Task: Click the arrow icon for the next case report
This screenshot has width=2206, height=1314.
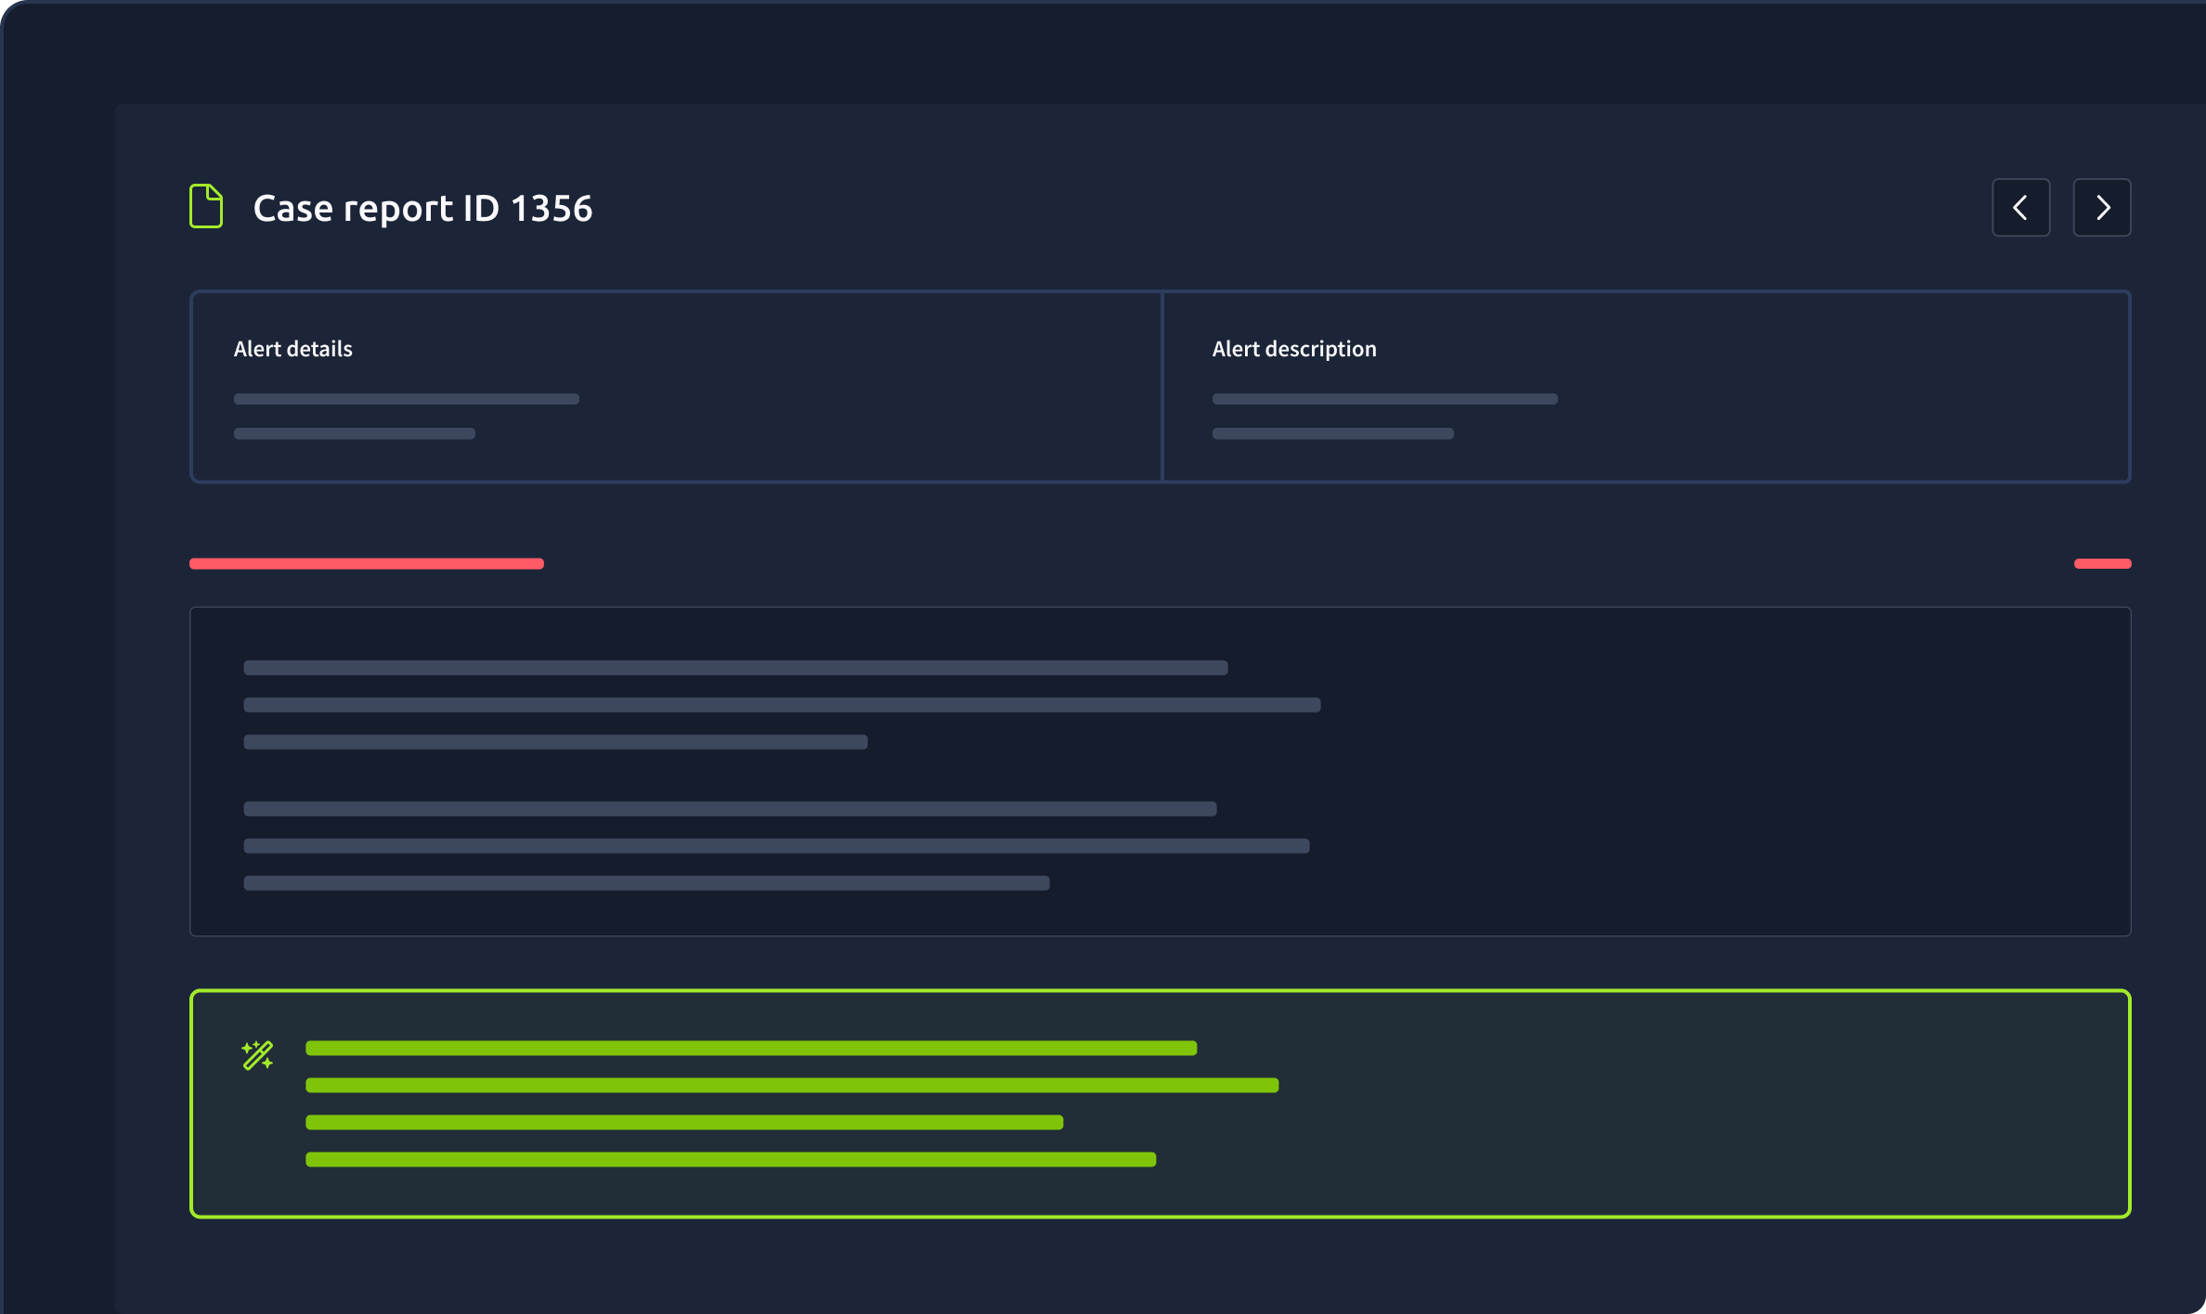Action: click(x=2102, y=206)
